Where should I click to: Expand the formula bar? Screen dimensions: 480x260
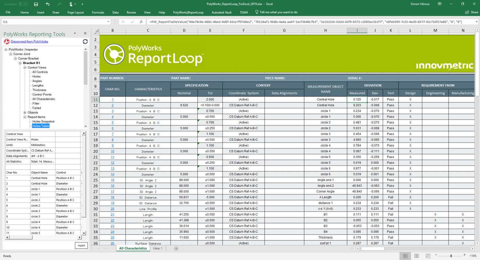click(476, 22)
